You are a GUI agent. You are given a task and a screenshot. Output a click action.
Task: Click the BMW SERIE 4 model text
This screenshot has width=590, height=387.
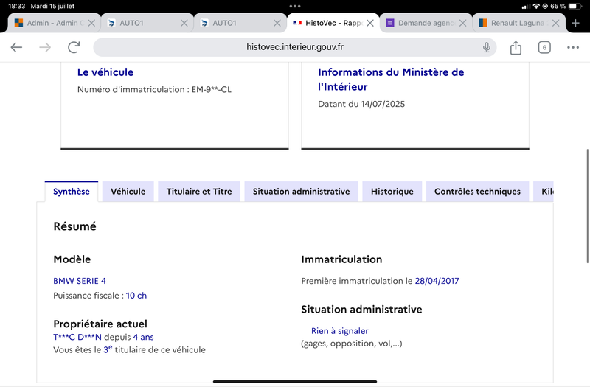tap(80, 281)
